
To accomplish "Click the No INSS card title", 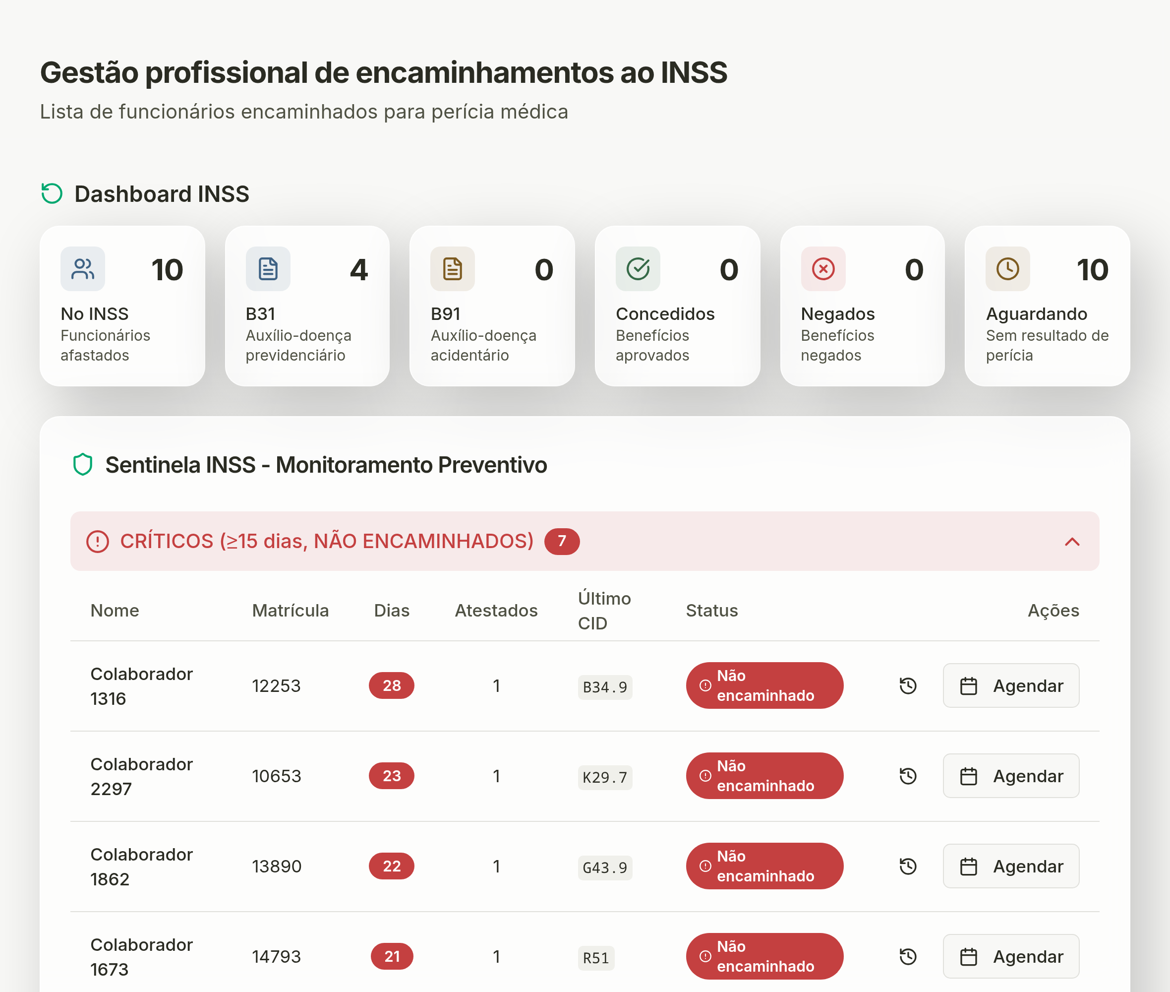I will tap(94, 314).
